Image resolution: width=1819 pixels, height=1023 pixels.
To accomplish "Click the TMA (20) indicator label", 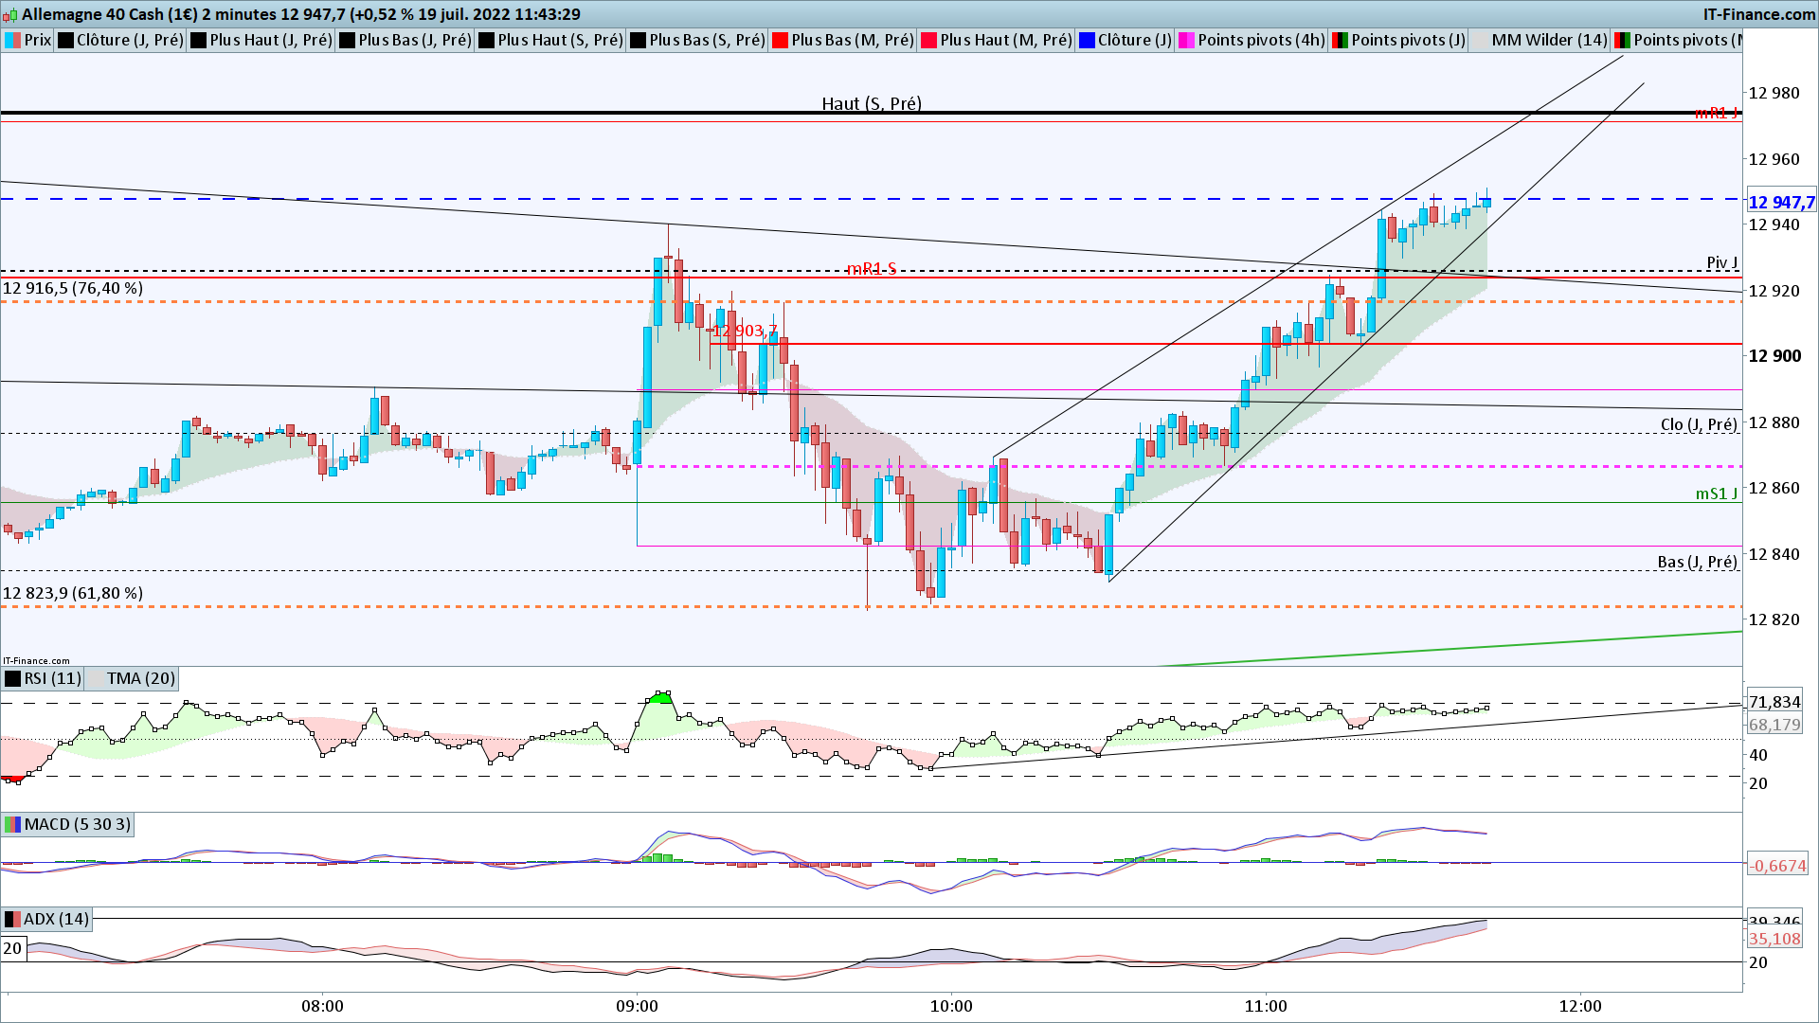I will [x=140, y=678].
